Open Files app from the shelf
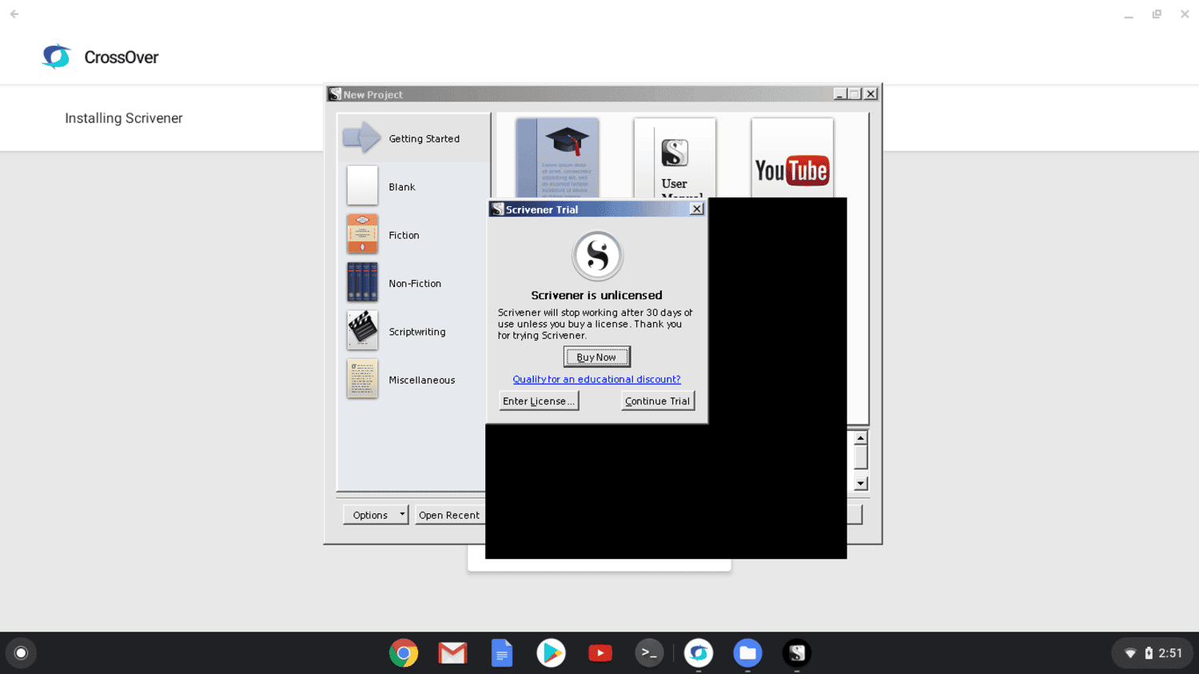 point(747,653)
